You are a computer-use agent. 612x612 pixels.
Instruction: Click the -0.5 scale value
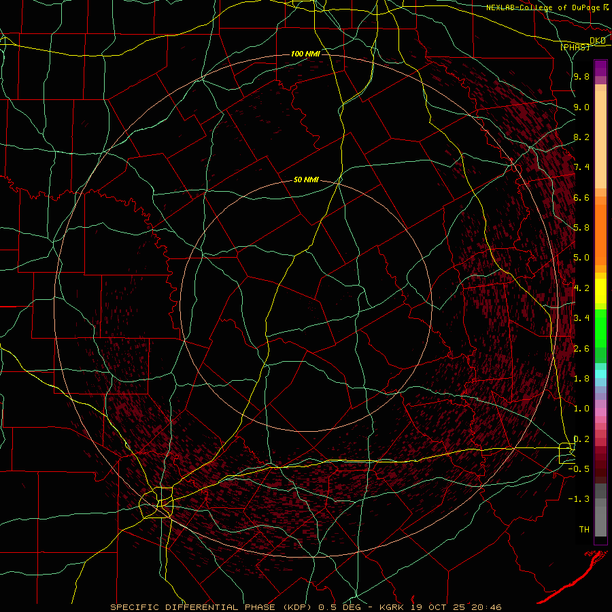[579, 469]
